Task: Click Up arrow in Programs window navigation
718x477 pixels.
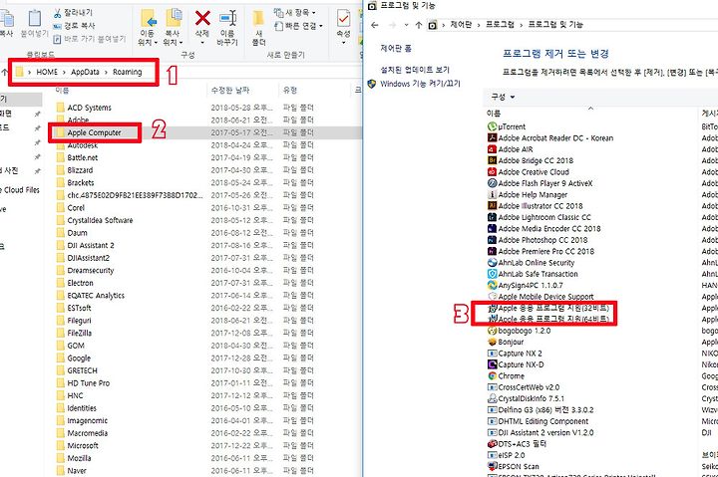Action: click(x=419, y=25)
